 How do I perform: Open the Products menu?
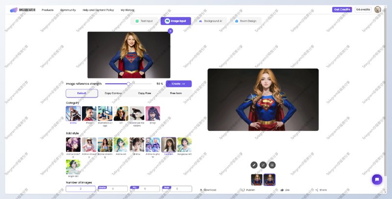(x=48, y=10)
